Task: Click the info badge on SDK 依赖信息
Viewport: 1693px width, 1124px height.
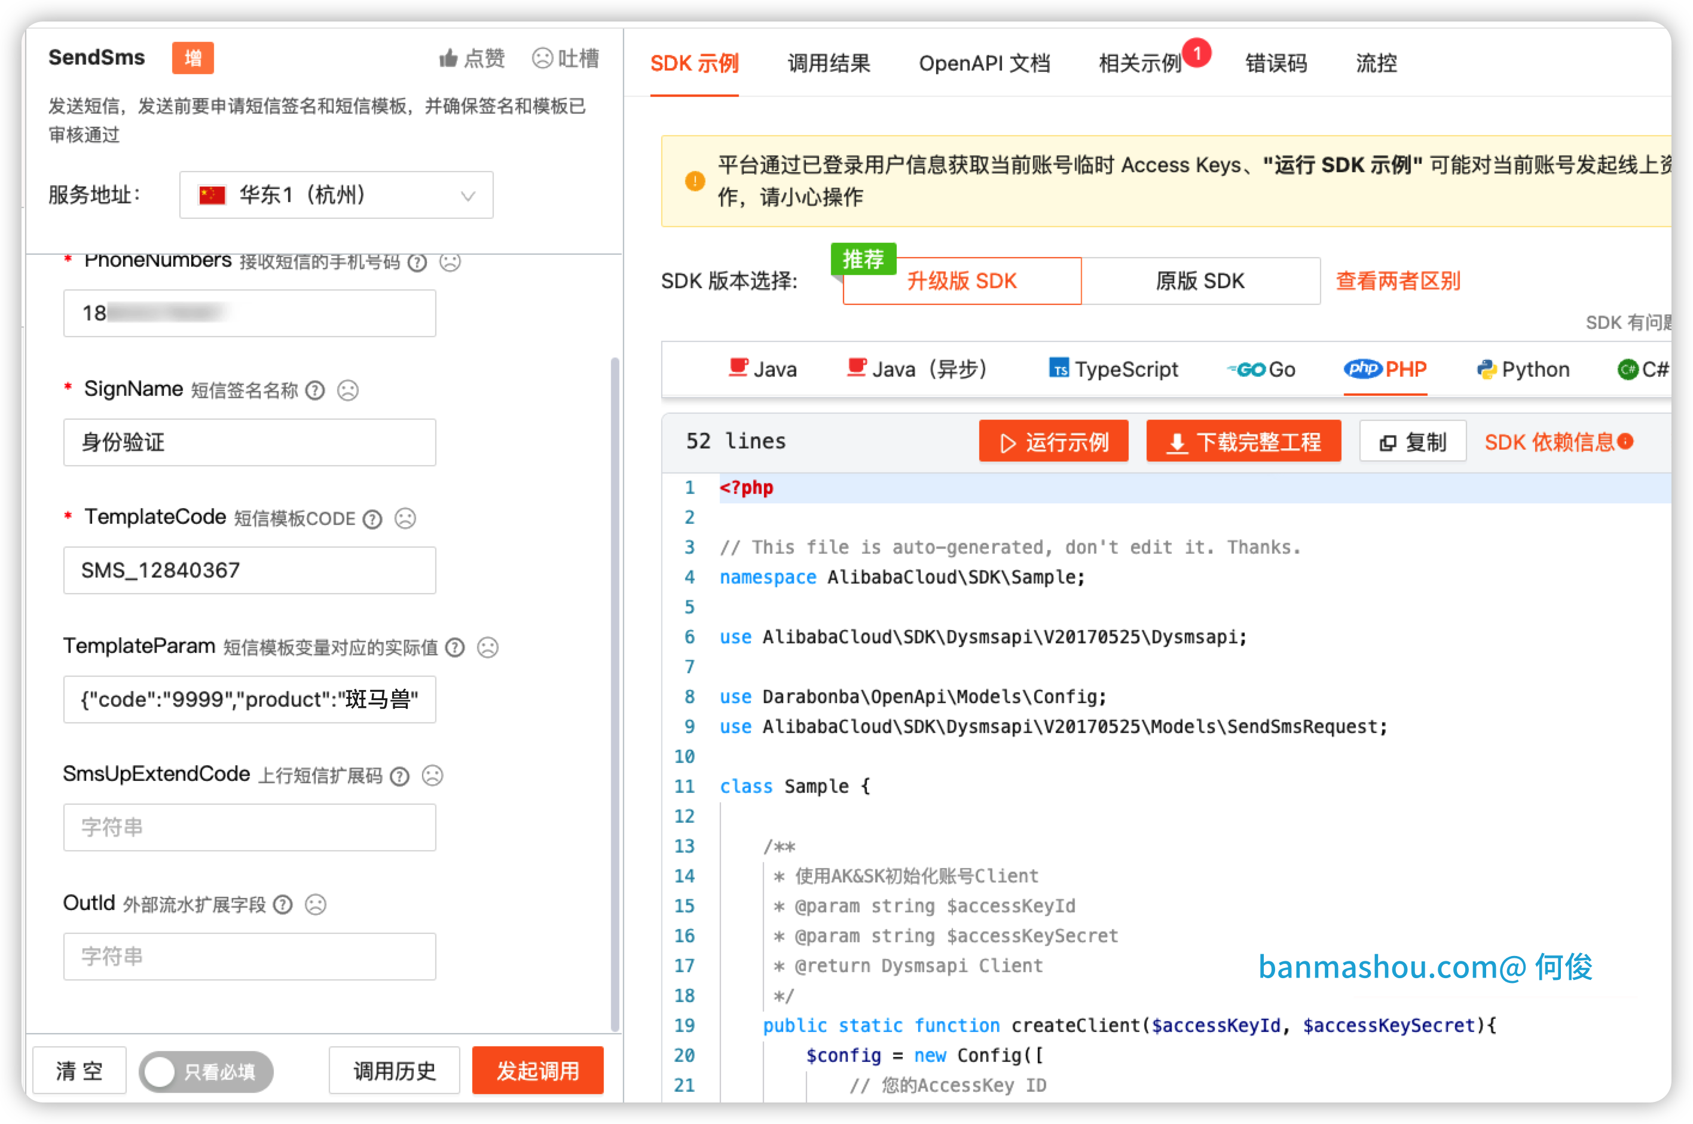Action: (x=1625, y=441)
